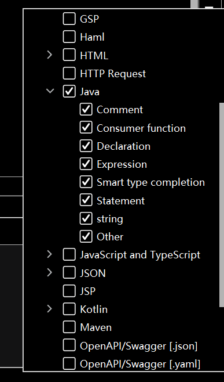Untick the string checkbox

(x=86, y=218)
